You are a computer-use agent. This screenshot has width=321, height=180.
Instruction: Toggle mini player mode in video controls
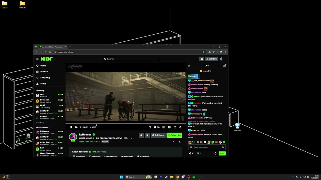coord(150,127)
